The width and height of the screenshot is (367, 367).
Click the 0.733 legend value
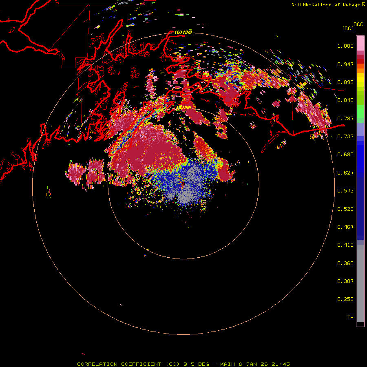[x=345, y=137]
